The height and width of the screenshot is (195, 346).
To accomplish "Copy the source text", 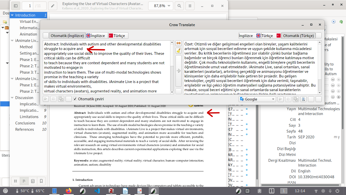I will pos(61,99).
